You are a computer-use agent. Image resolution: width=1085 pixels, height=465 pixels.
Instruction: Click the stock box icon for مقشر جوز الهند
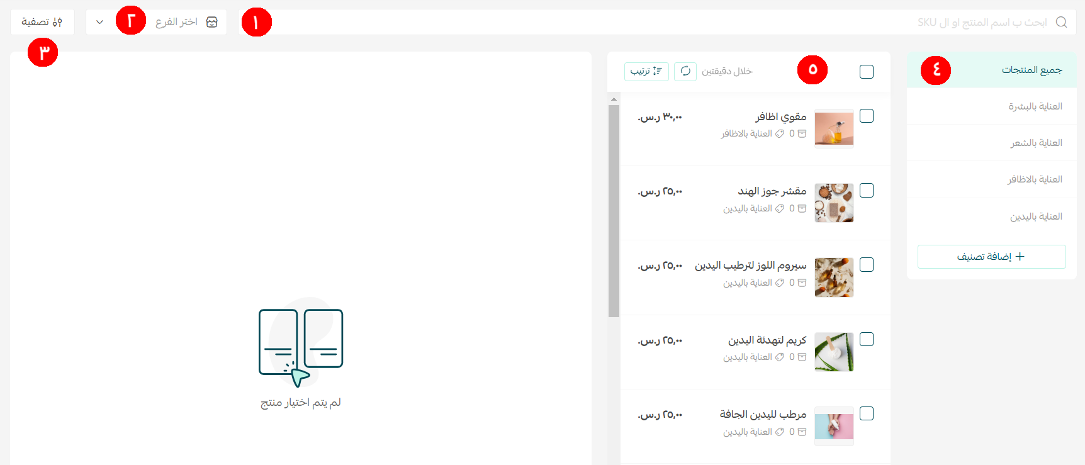coord(802,208)
